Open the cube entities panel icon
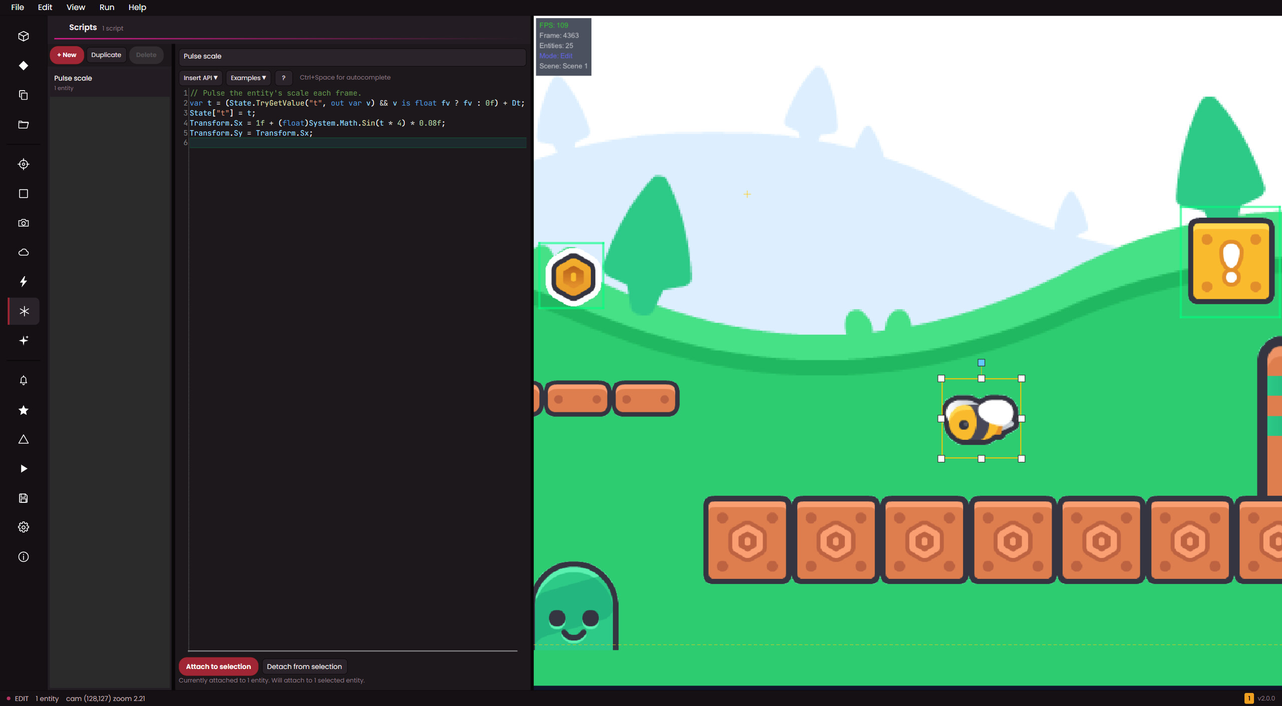The width and height of the screenshot is (1282, 706). pos(24,36)
